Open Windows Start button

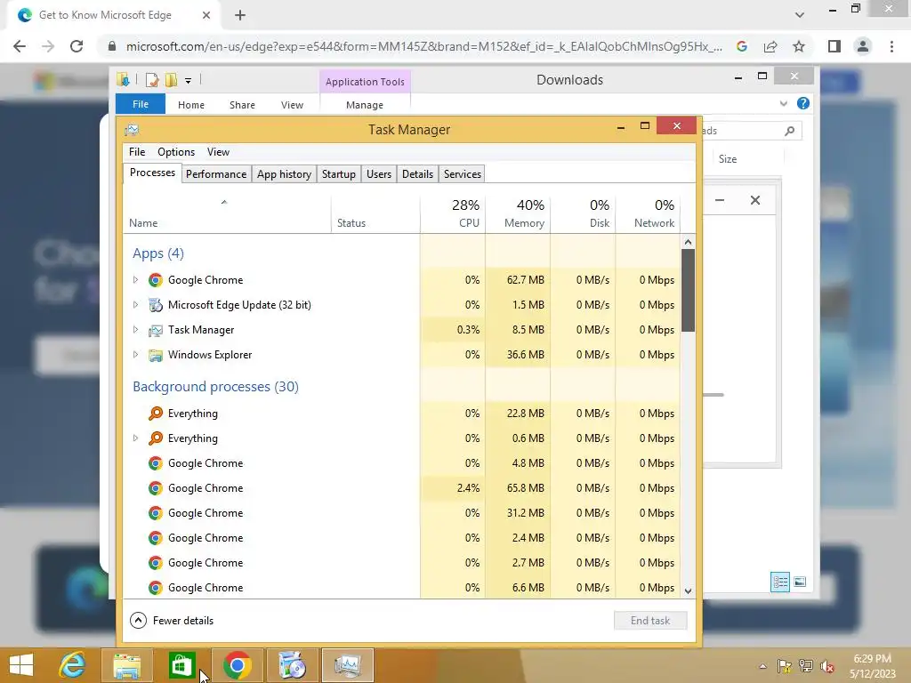click(21, 665)
